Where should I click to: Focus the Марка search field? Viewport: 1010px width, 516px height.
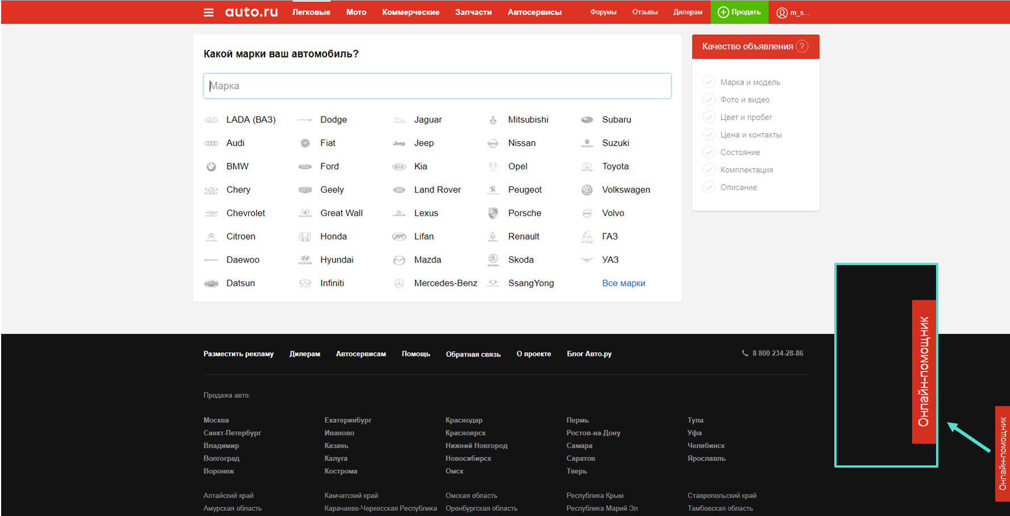(437, 86)
